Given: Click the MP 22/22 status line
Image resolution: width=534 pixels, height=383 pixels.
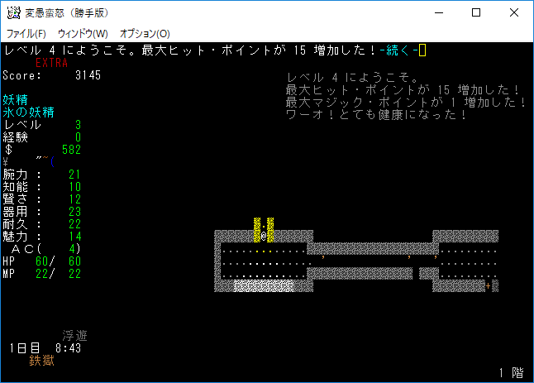Looking at the screenshot, I should point(41,274).
